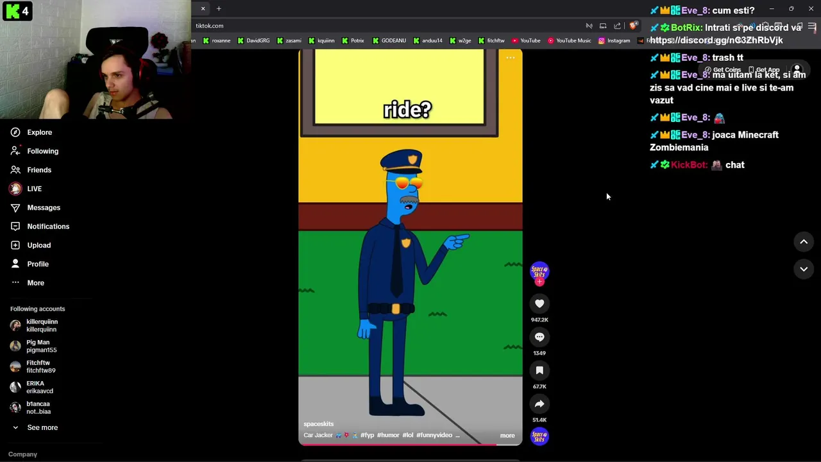821x462 pixels.
Task: Expand the Company footer section
Action: (22, 454)
